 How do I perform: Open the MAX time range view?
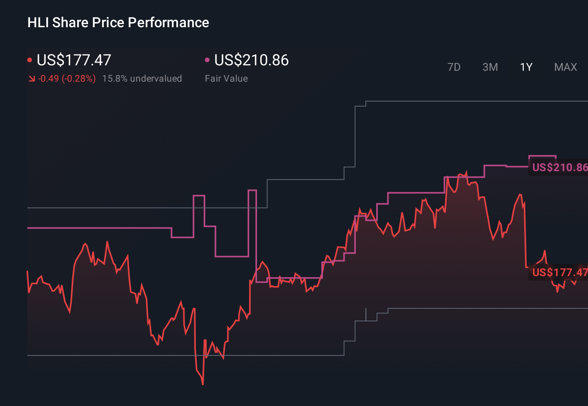[x=565, y=67]
